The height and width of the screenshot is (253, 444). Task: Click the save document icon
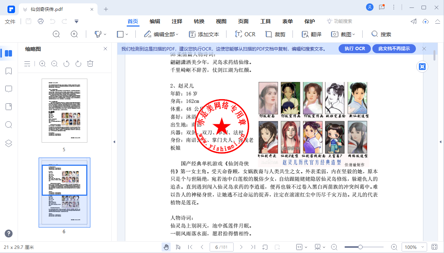[28, 21]
